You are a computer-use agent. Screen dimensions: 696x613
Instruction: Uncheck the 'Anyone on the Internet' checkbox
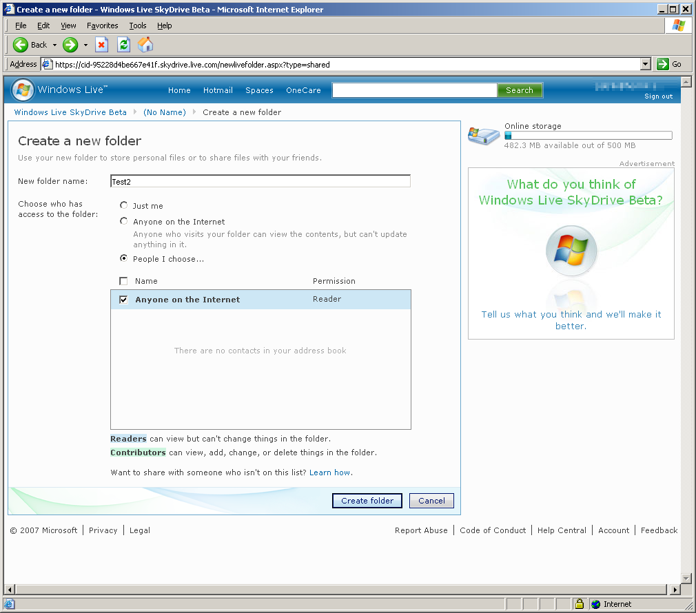123,300
